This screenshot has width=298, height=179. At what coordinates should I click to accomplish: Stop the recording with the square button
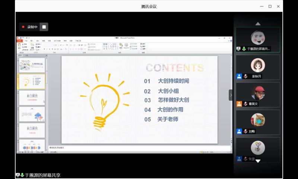click(x=44, y=27)
